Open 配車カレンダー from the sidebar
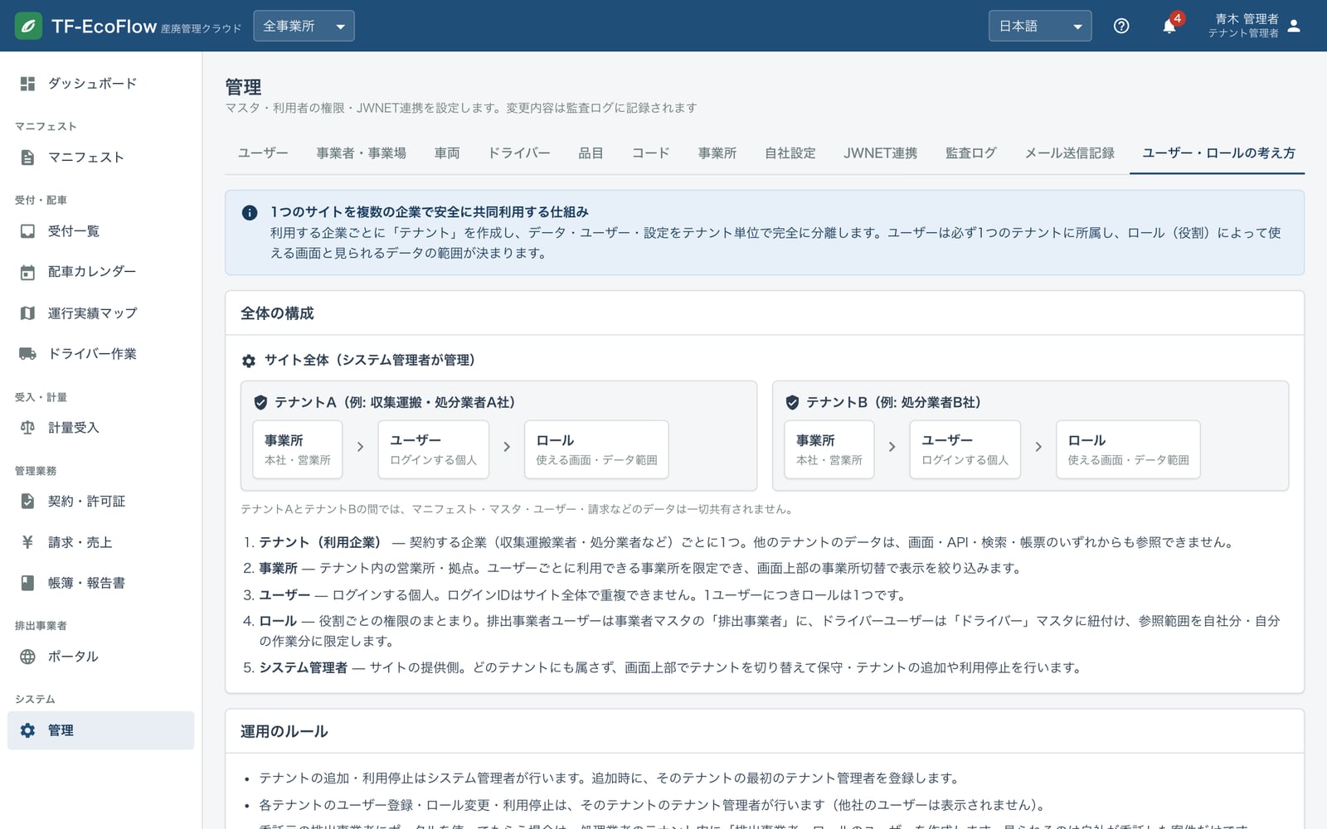This screenshot has height=829, width=1327. point(101,272)
